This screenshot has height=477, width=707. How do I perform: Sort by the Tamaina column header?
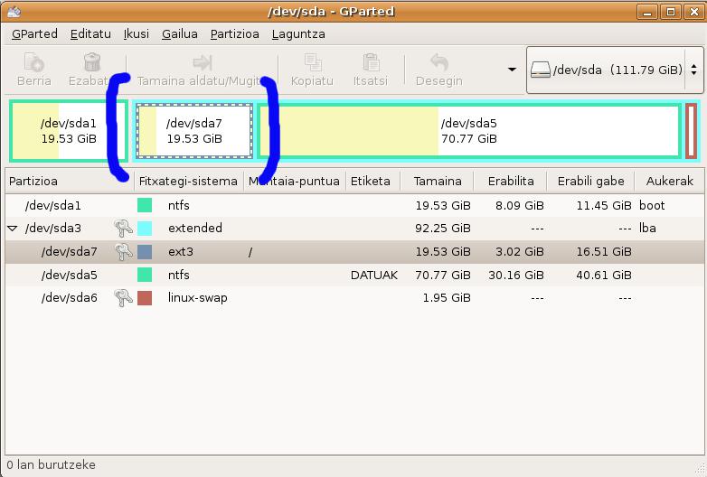pos(437,181)
